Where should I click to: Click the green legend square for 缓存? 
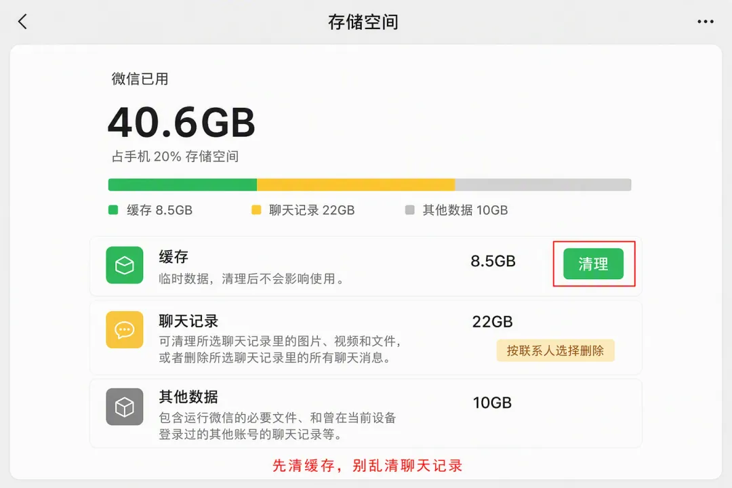pyautogui.click(x=113, y=209)
